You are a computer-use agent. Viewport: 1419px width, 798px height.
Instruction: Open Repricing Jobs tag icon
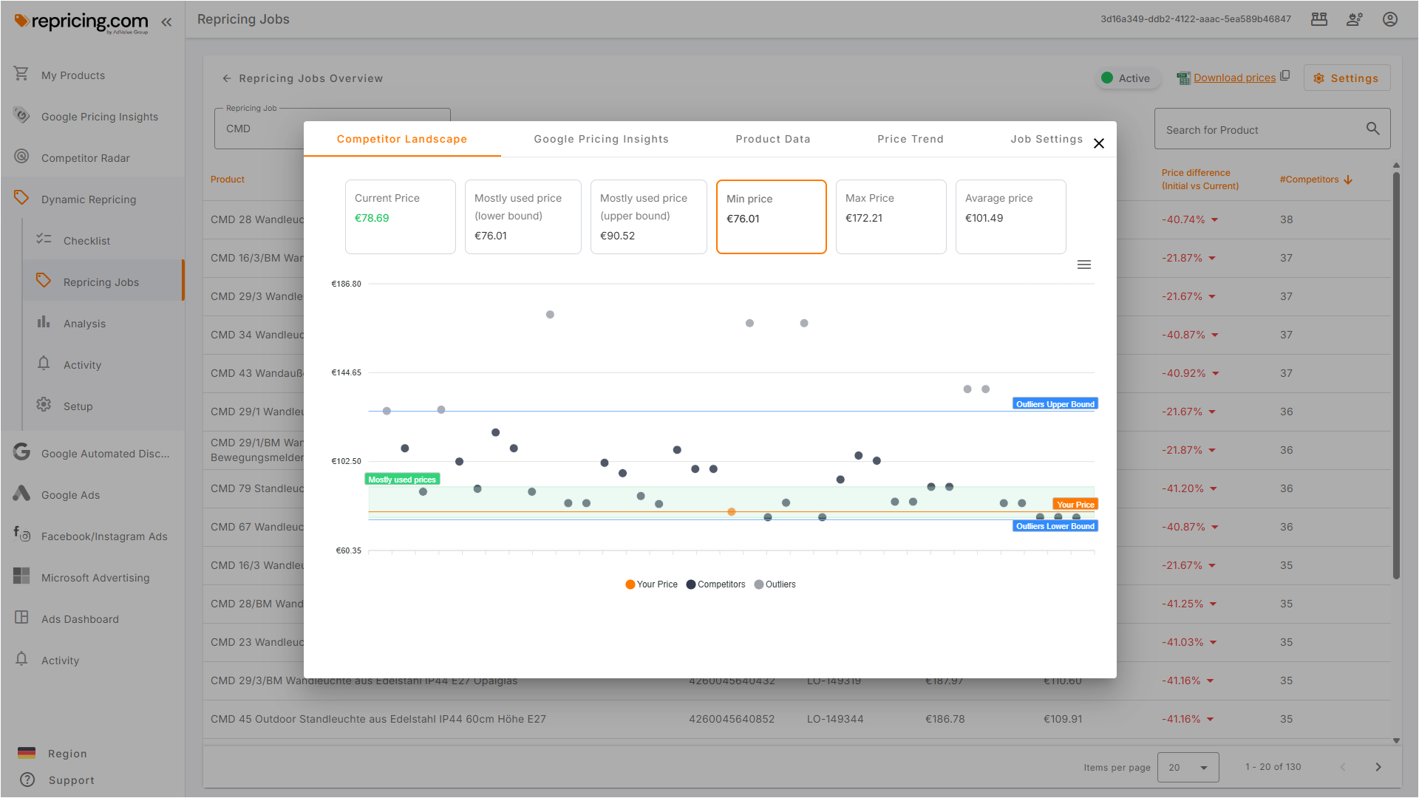(x=44, y=281)
